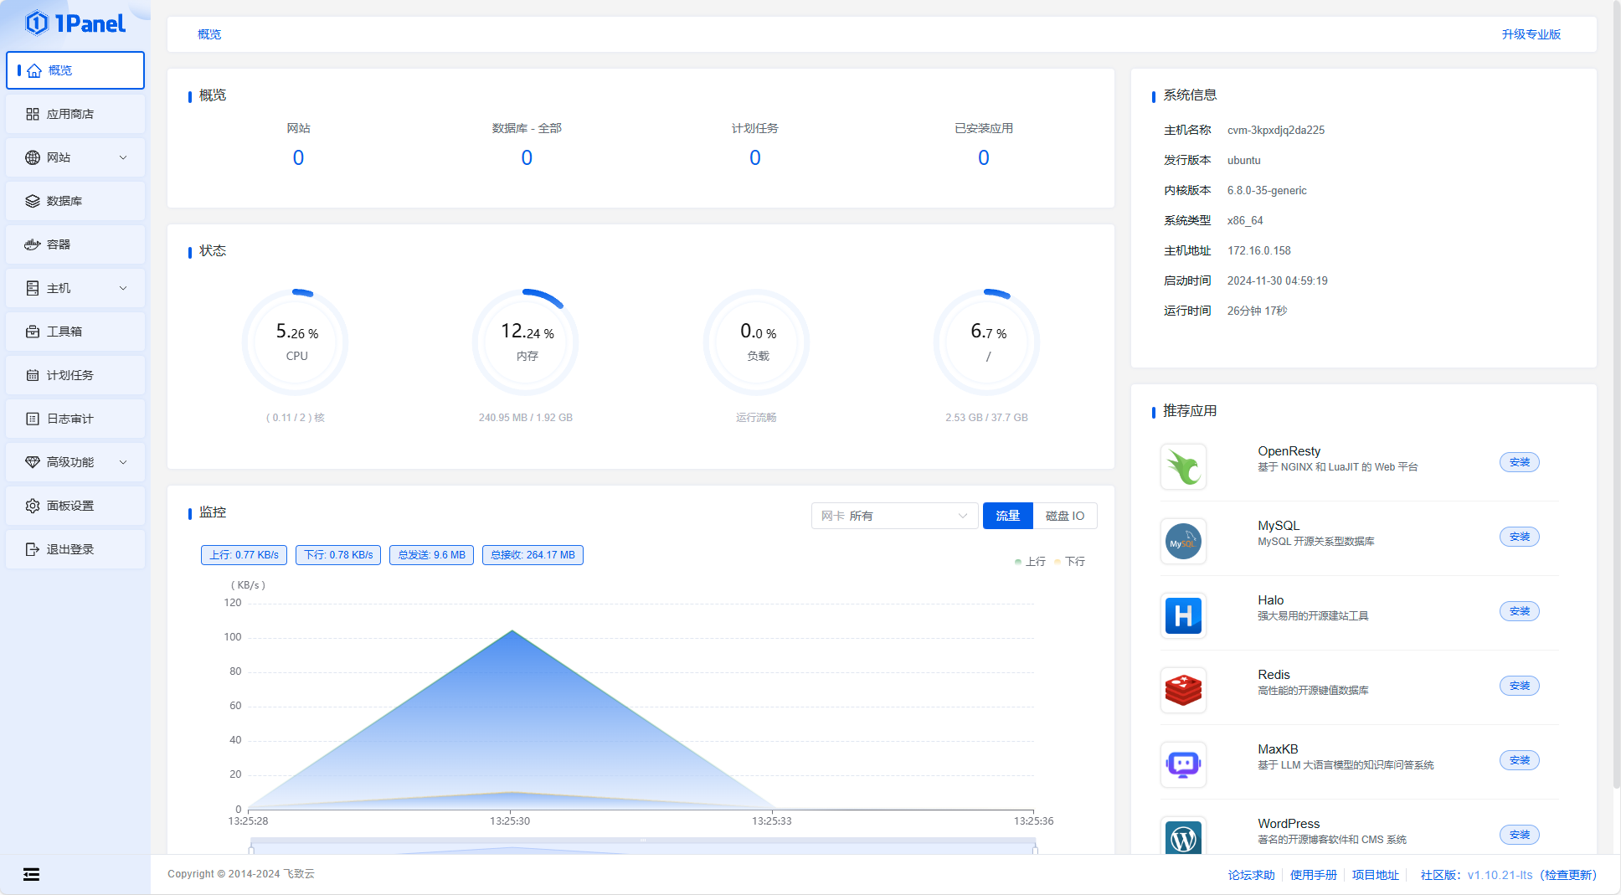Expand the 高级功能 sidebar submenu chevron
The width and height of the screenshot is (1621, 895).
pyautogui.click(x=123, y=462)
